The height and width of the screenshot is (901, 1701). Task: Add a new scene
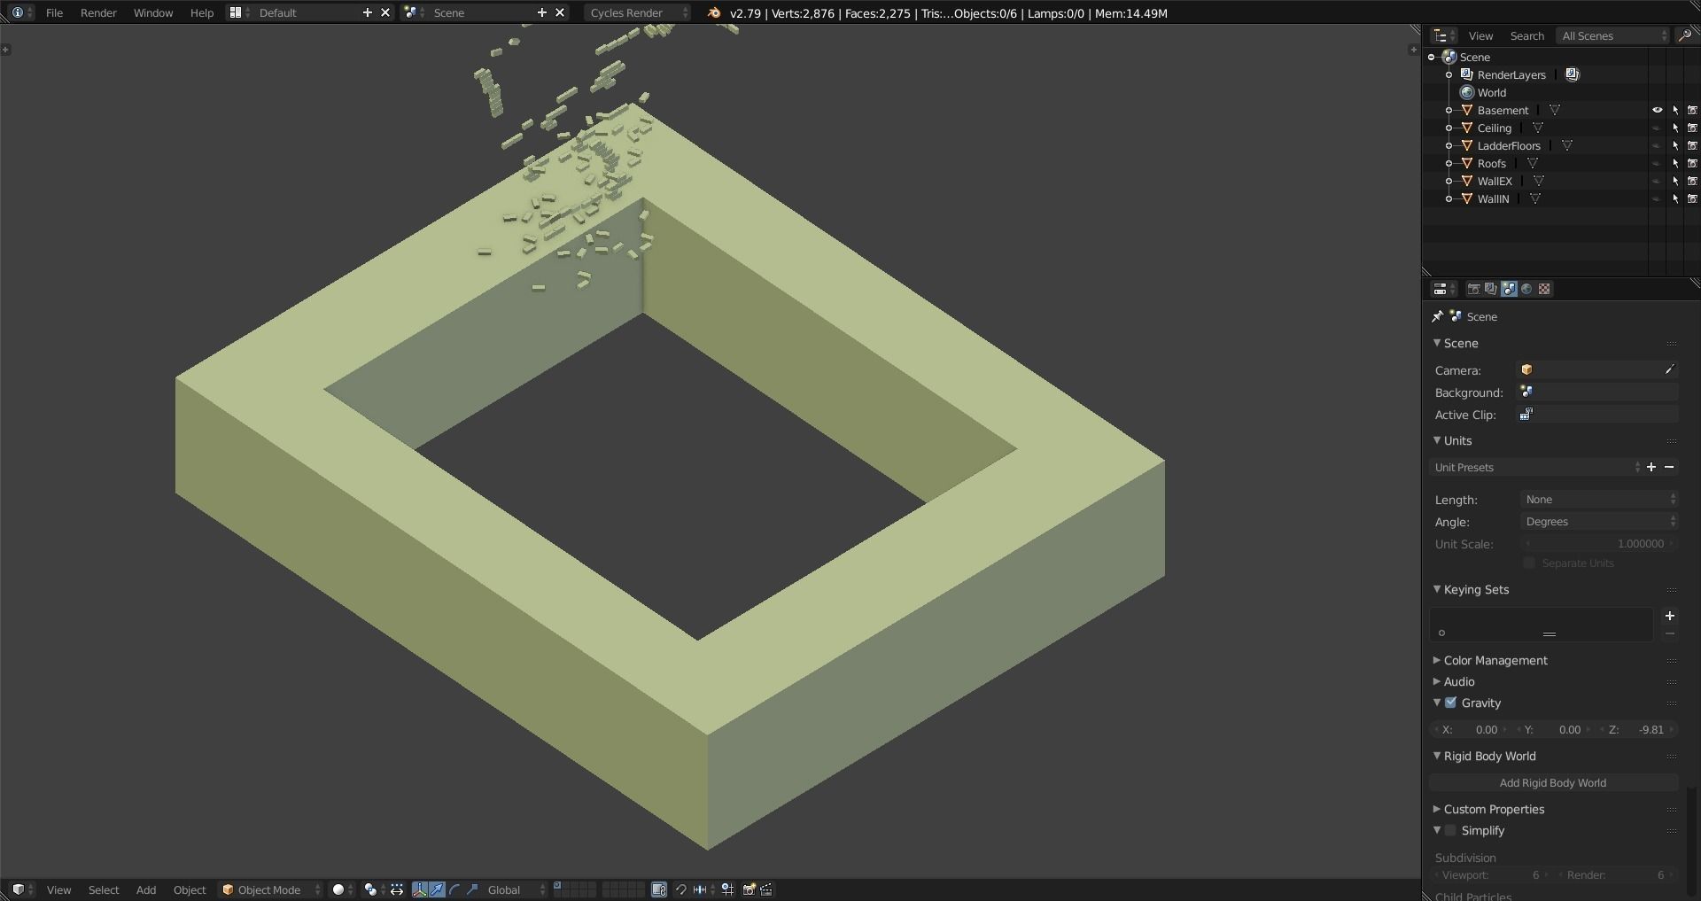tap(542, 12)
